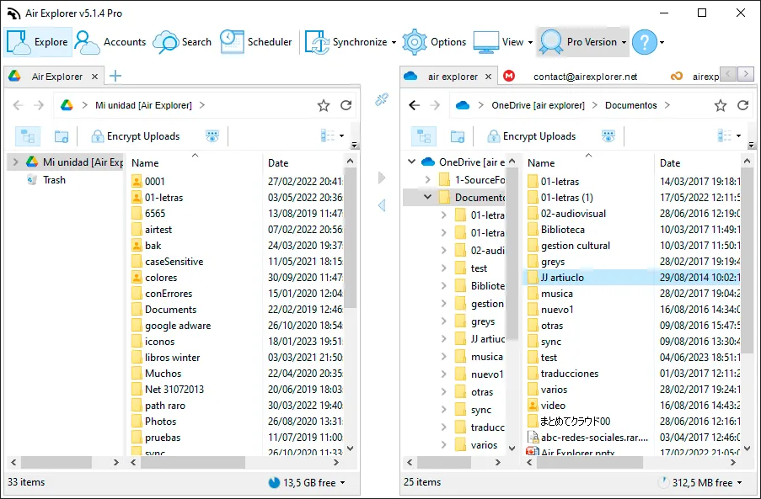The image size is (761, 499).
Task: Select the google adware folder
Action: [178, 326]
